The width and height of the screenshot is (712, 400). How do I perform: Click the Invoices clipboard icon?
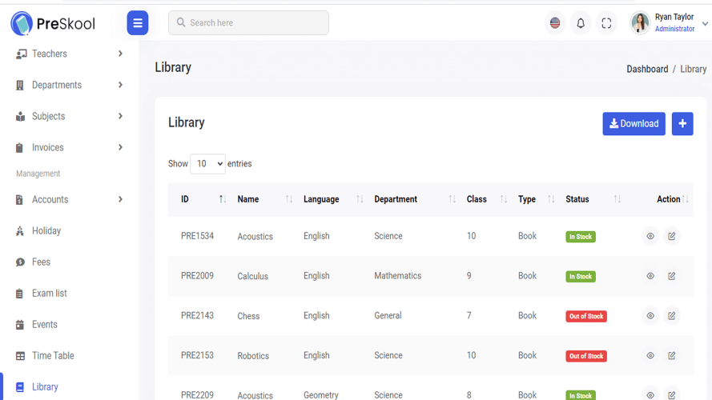pyautogui.click(x=19, y=148)
